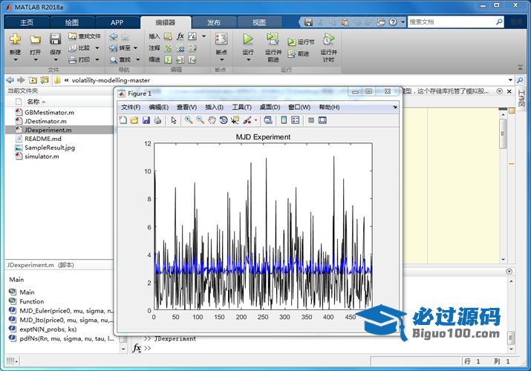Click the uncomment icon next to percent

[180, 48]
